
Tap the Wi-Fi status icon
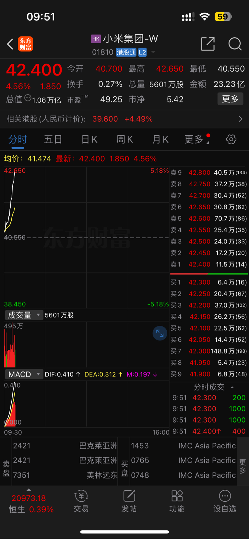click(205, 17)
